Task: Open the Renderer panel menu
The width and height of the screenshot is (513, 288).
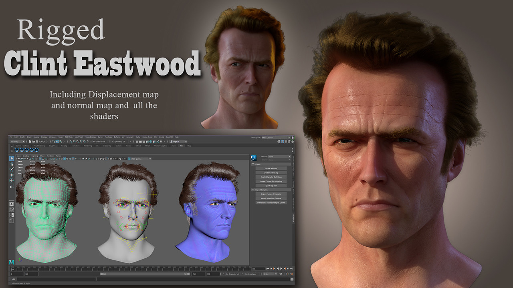Action: tap(50, 156)
